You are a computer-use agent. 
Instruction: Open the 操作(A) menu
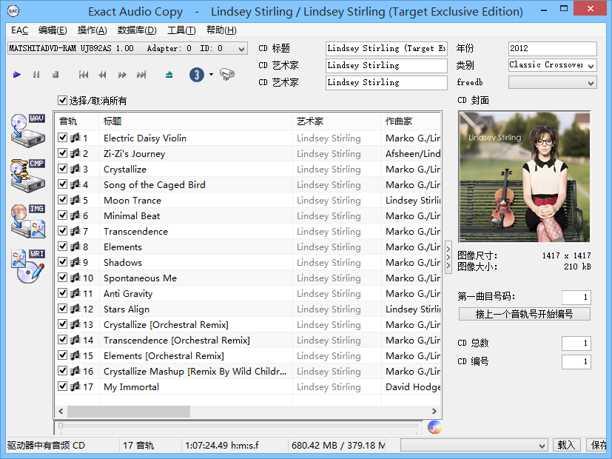(92, 30)
